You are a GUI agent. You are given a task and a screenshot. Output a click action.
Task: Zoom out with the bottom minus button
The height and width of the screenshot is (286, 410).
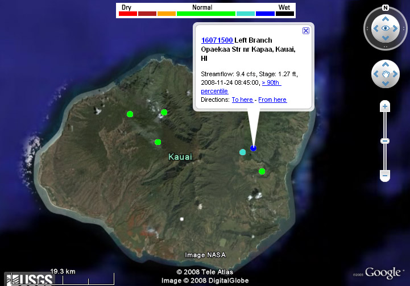(x=385, y=176)
